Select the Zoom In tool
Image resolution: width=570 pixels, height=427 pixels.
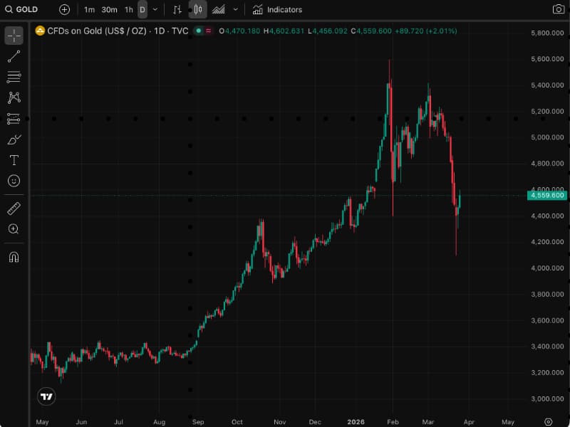click(x=14, y=229)
